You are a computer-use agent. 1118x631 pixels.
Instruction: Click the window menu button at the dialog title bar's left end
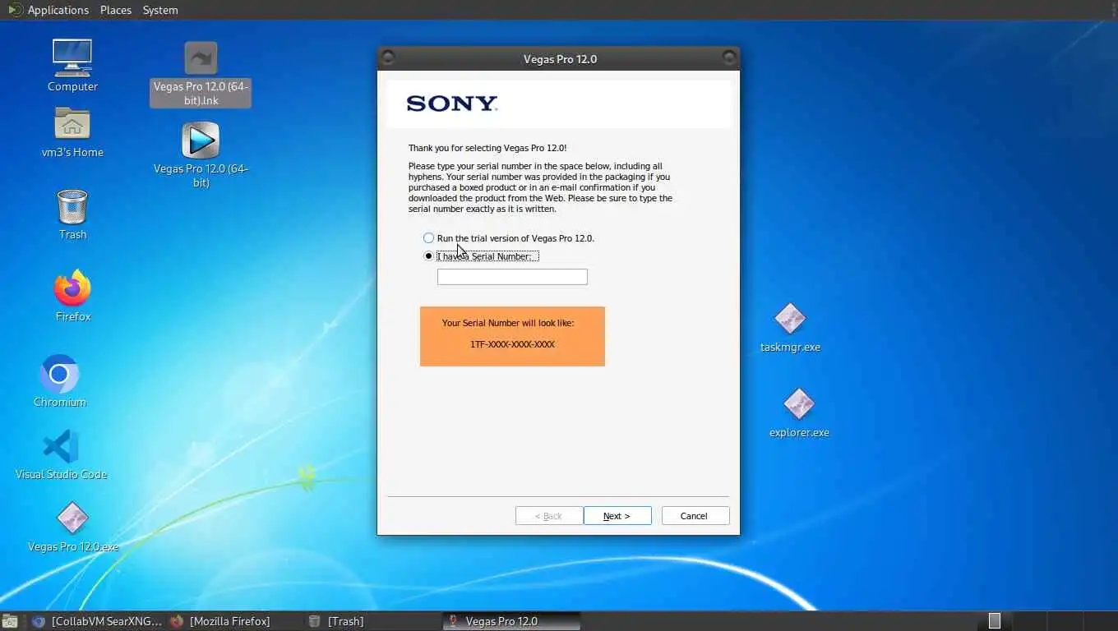(388, 58)
